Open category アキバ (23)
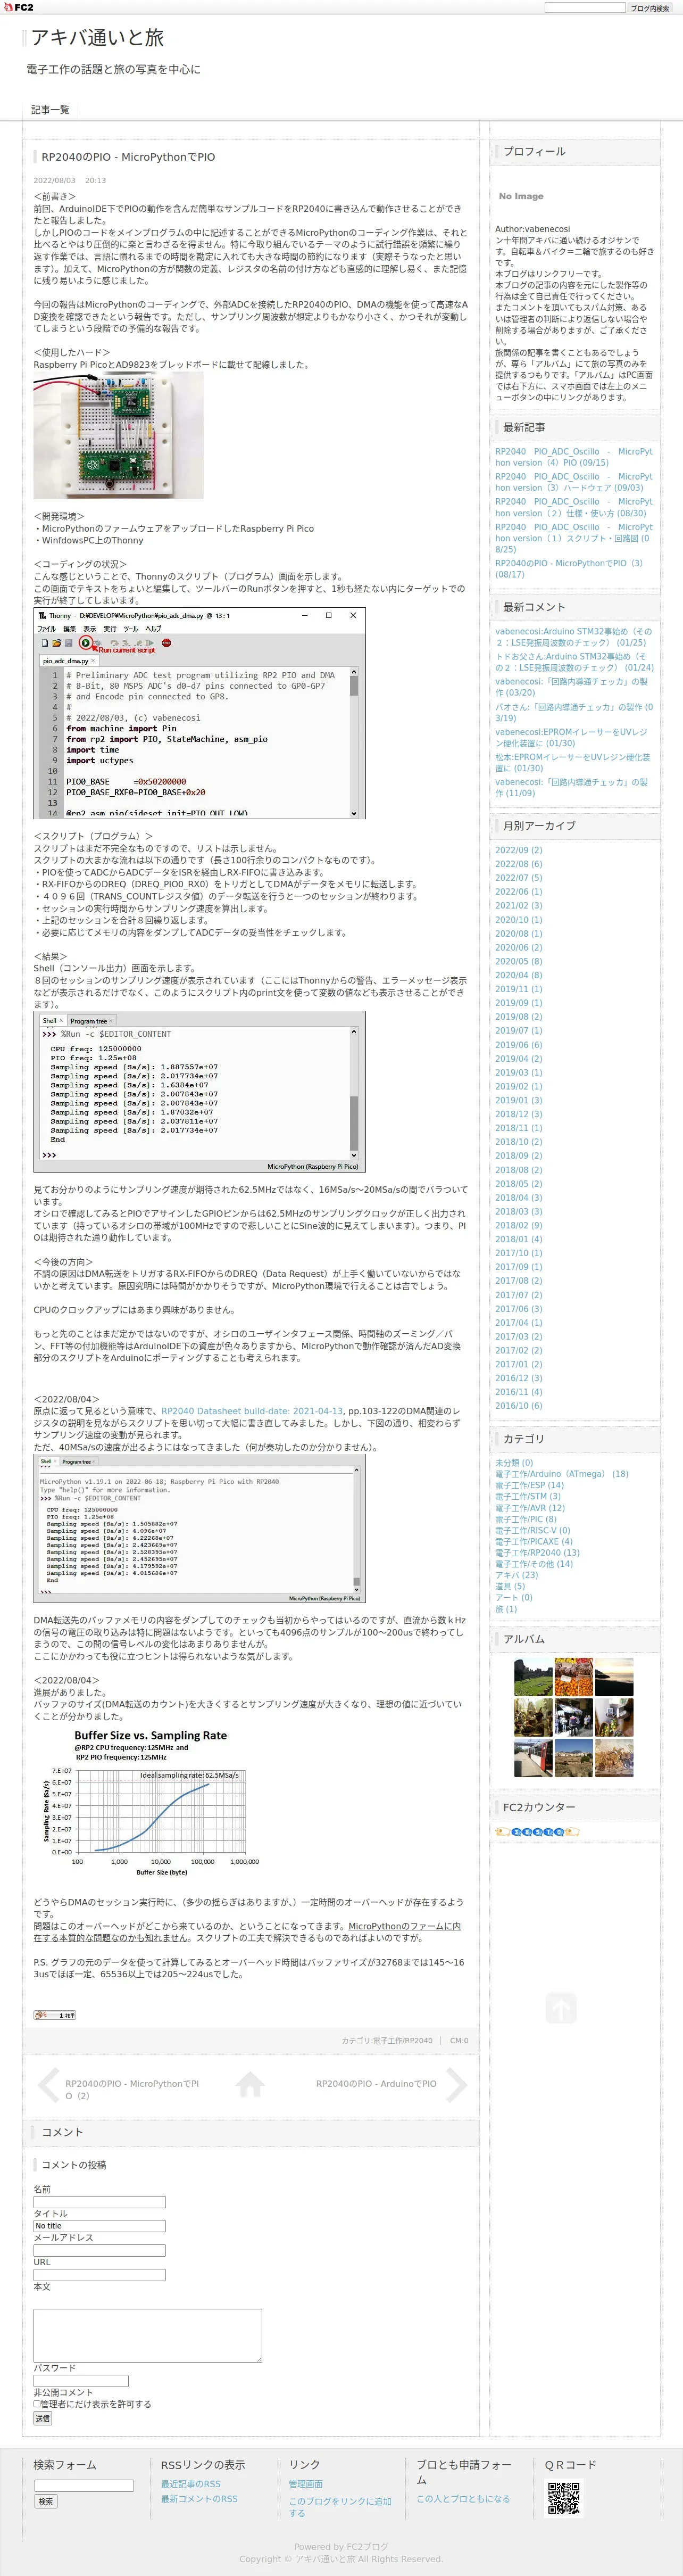683x2576 pixels. 516,1575
